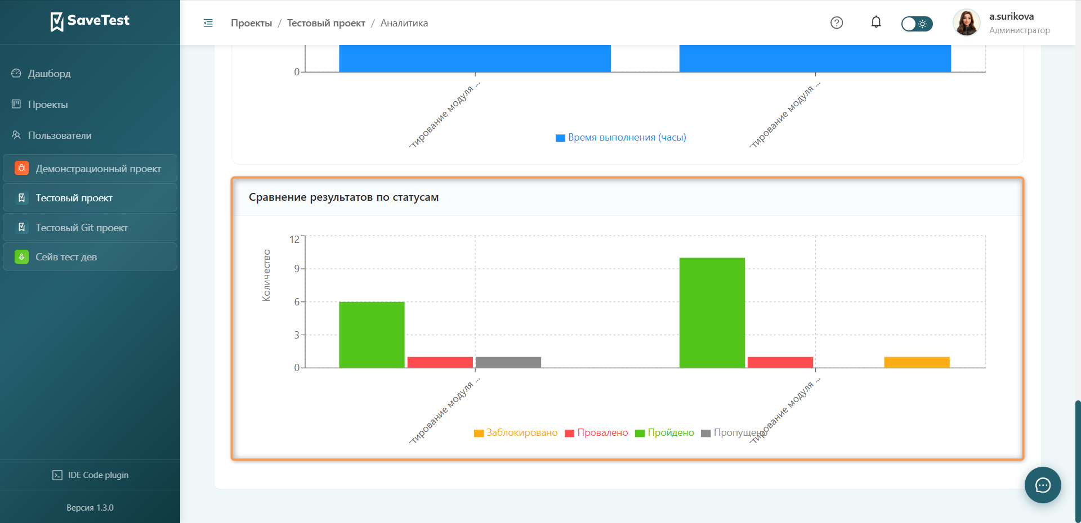Select Тестовый Git проект item
Image resolution: width=1081 pixels, height=523 pixels.
point(90,227)
